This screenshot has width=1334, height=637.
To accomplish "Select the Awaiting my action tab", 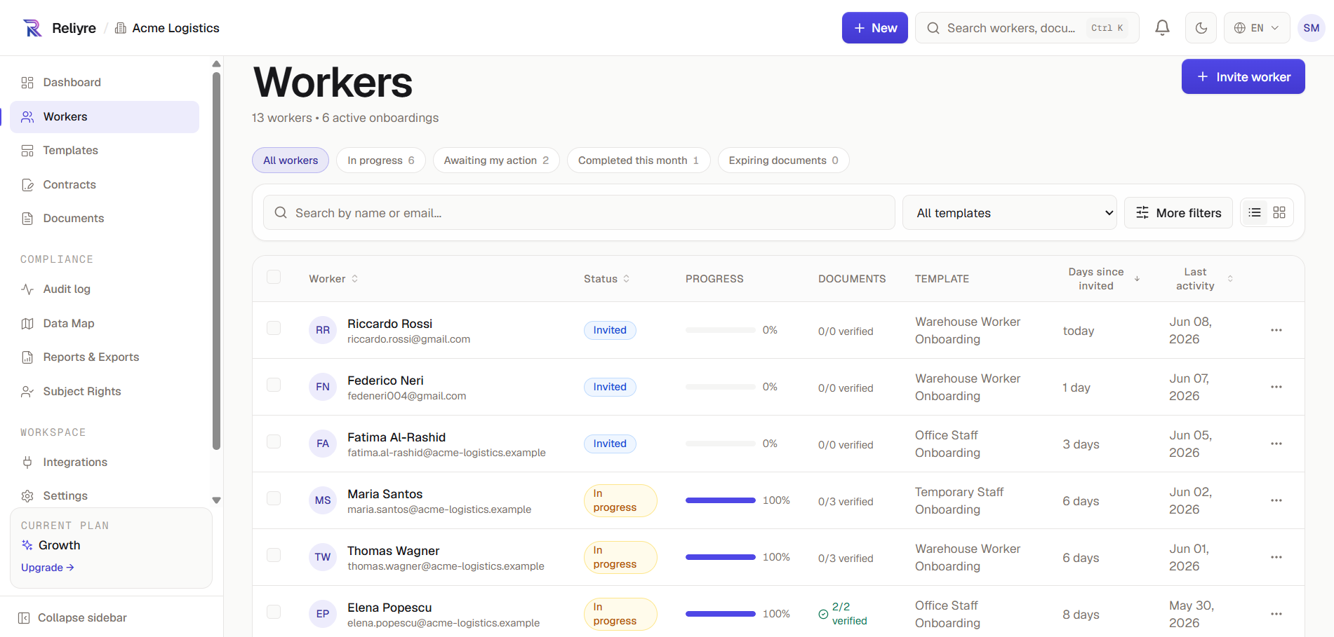I will click(x=496, y=160).
